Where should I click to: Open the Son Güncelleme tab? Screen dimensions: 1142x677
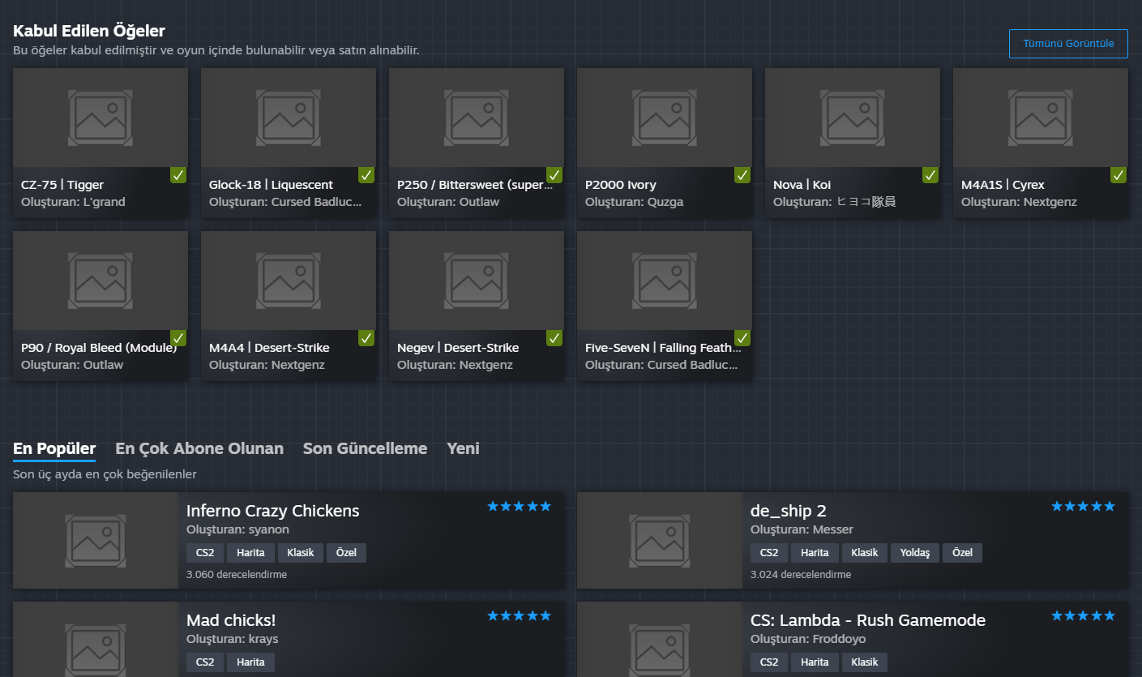[365, 448]
